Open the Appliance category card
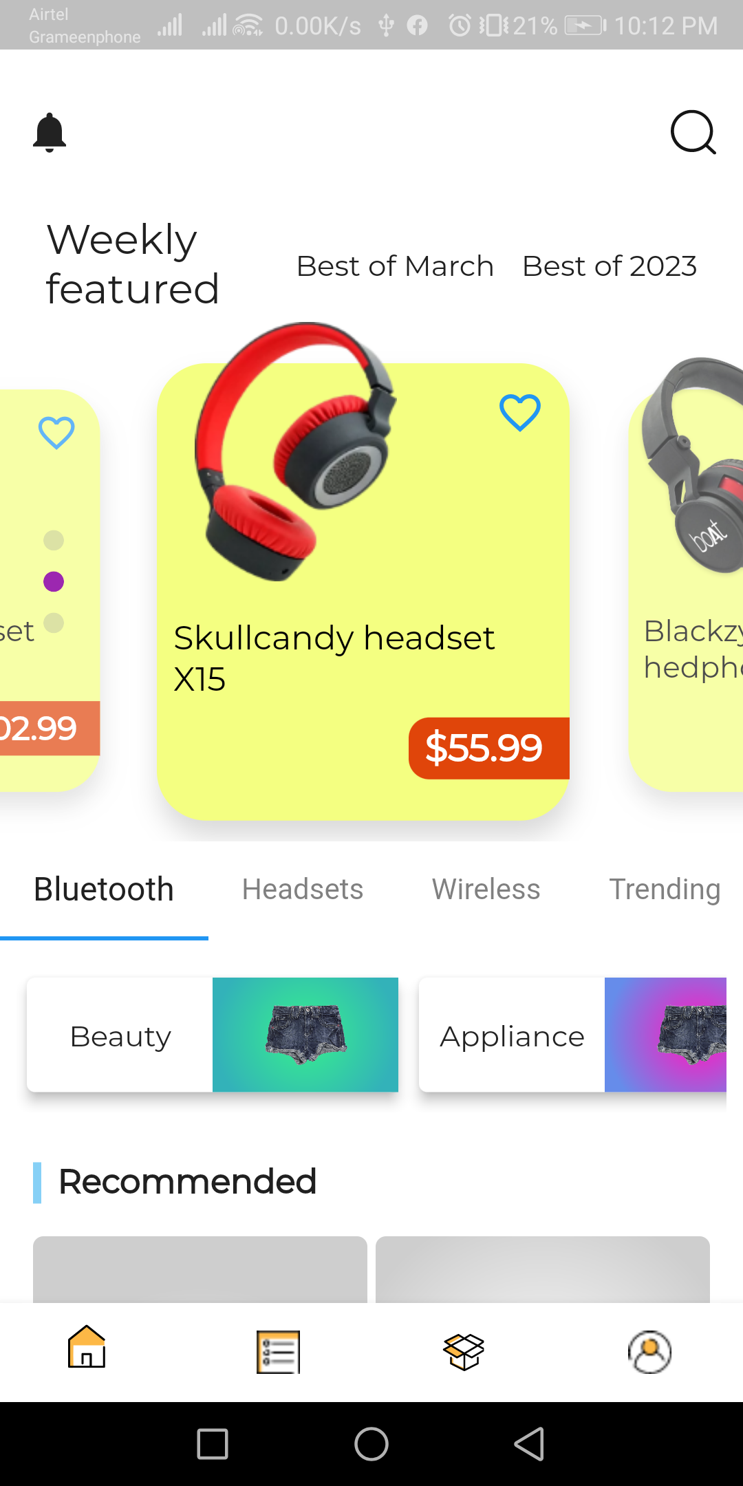 pos(572,1035)
